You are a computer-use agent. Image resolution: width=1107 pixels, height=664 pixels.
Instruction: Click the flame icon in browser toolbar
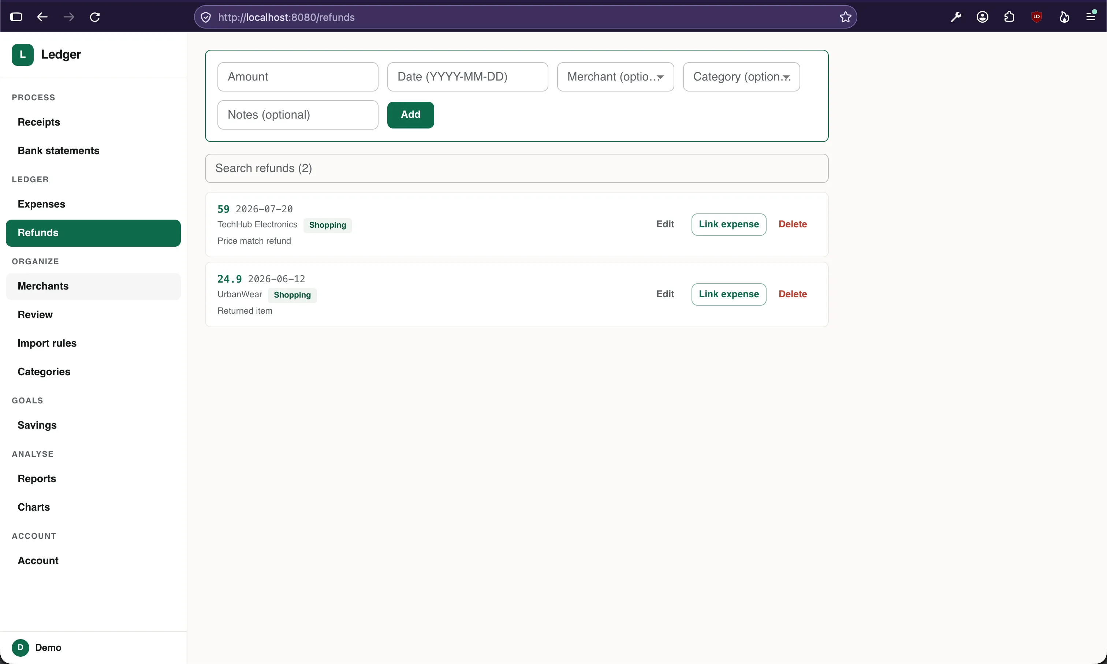coord(1064,17)
